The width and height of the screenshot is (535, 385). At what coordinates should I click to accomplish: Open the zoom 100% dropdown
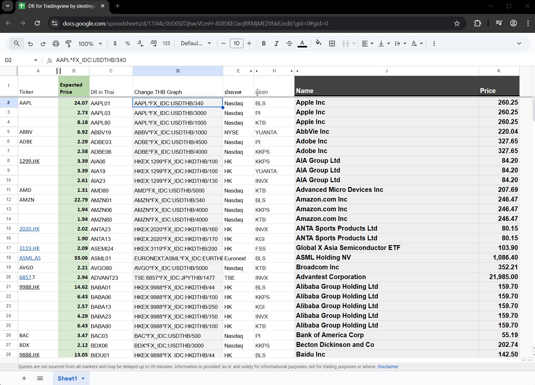pos(90,44)
